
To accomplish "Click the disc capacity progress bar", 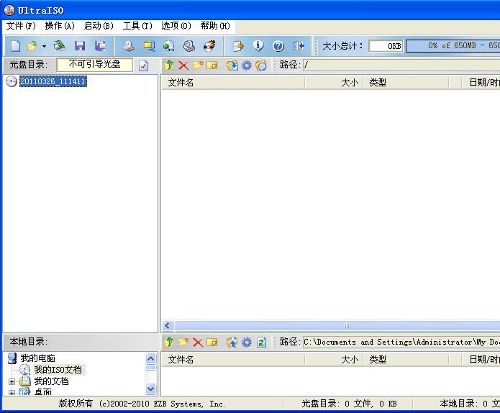I will click(453, 46).
